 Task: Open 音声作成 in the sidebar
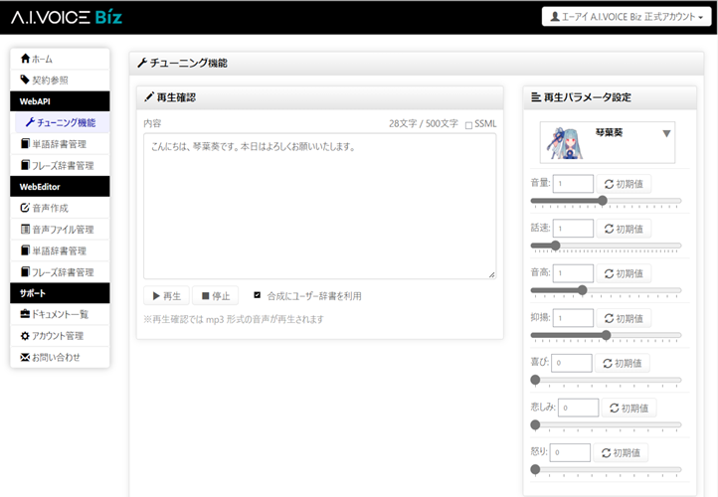point(60,208)
